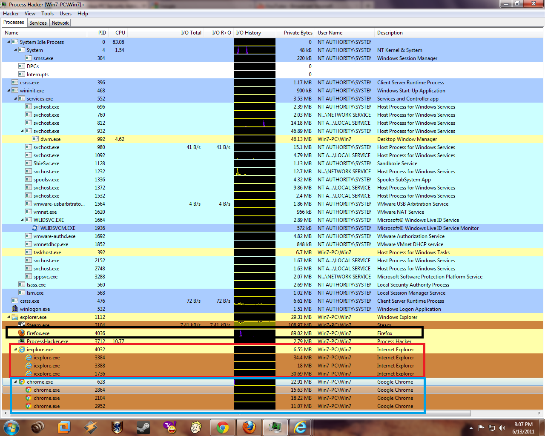Click the dwm.exe process icon
The height and width of the screenshot is (436, 545).
[x=35, y=139]
